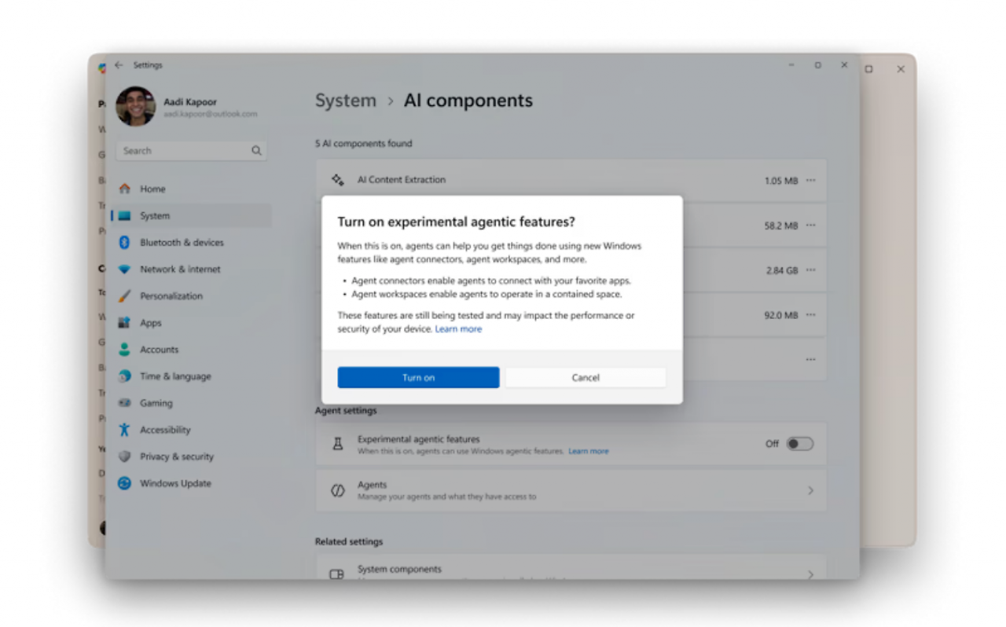Screen dimensions: 1006x627
Task: Click the Privacy & security shield icon
Action: pyautogui.click(x=124, y=456)
